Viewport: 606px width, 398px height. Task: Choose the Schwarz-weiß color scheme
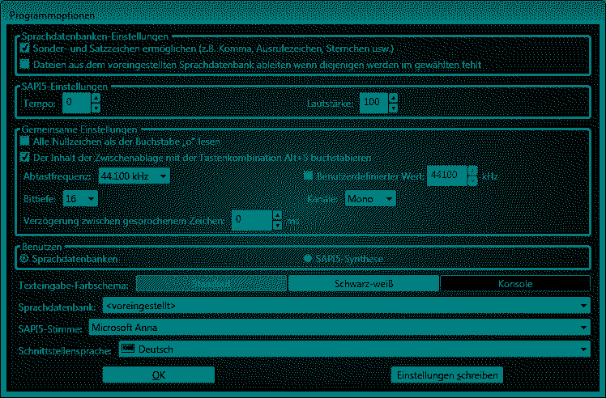(363, 283)
